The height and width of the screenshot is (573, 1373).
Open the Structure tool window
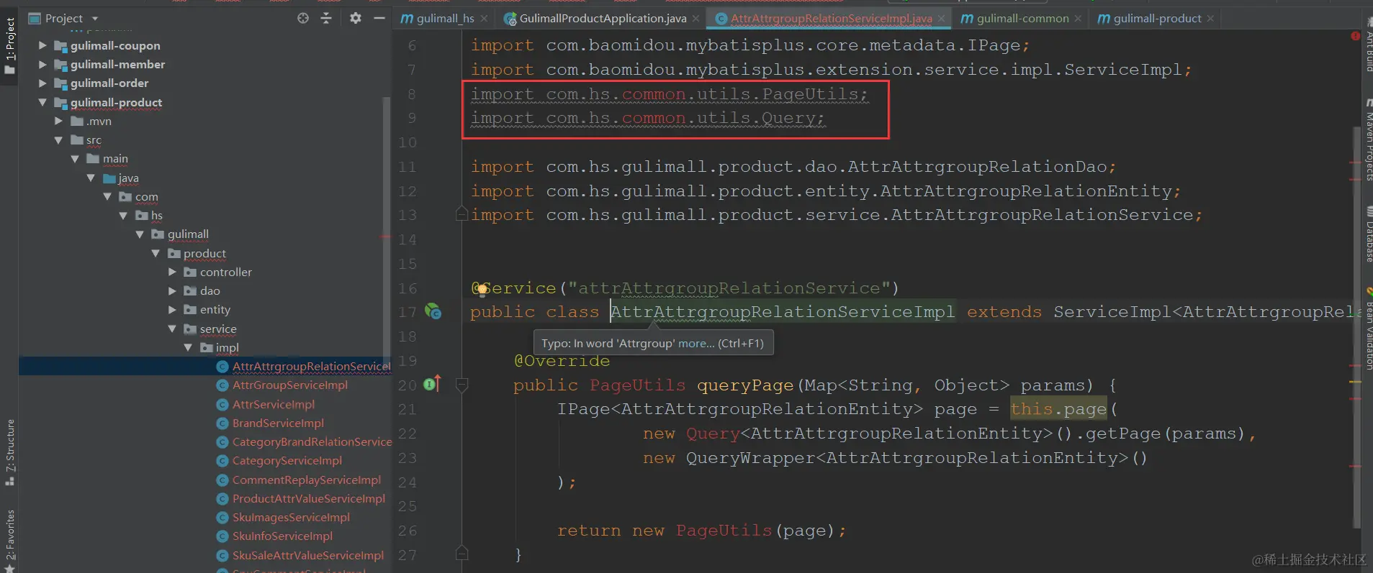tap(10, 452)
